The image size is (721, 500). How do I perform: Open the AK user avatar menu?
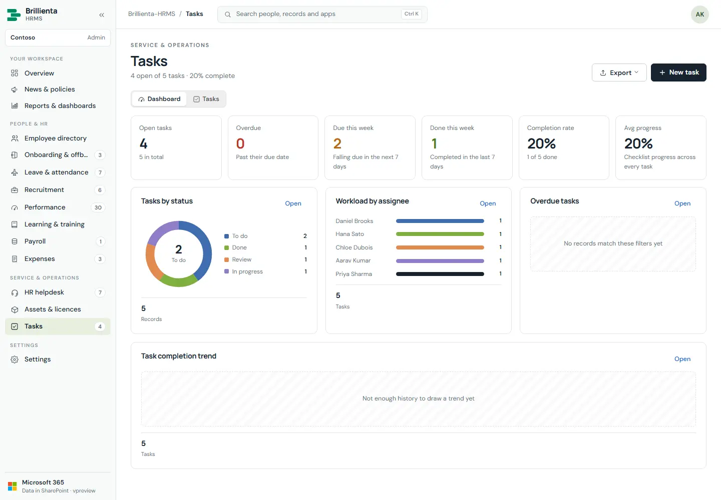[x=700, y=14]
